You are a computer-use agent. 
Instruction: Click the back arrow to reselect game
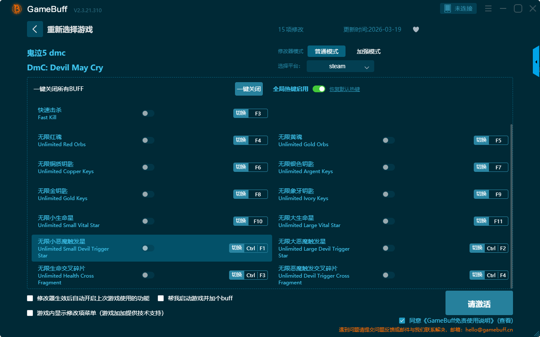pos(35,29)
